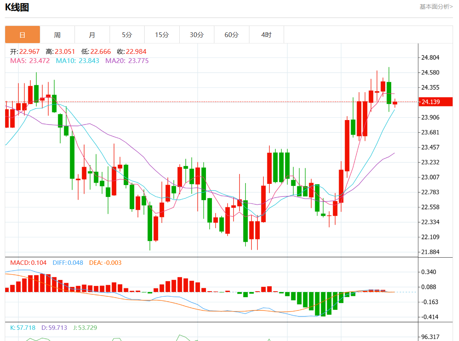Click the 21.884 price axis label
The width and height of the screenshot is (459, 341).
point(430,252)
